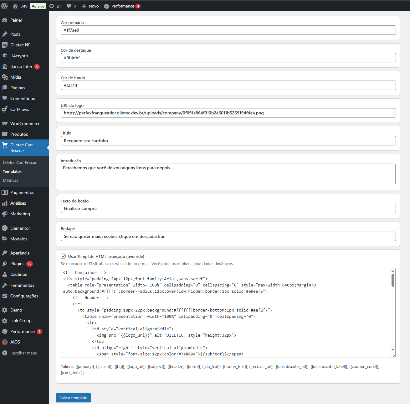Open Elementor via its sidebar icon
The width and height of the screenshot is (410, 404).
click(5, 228)
